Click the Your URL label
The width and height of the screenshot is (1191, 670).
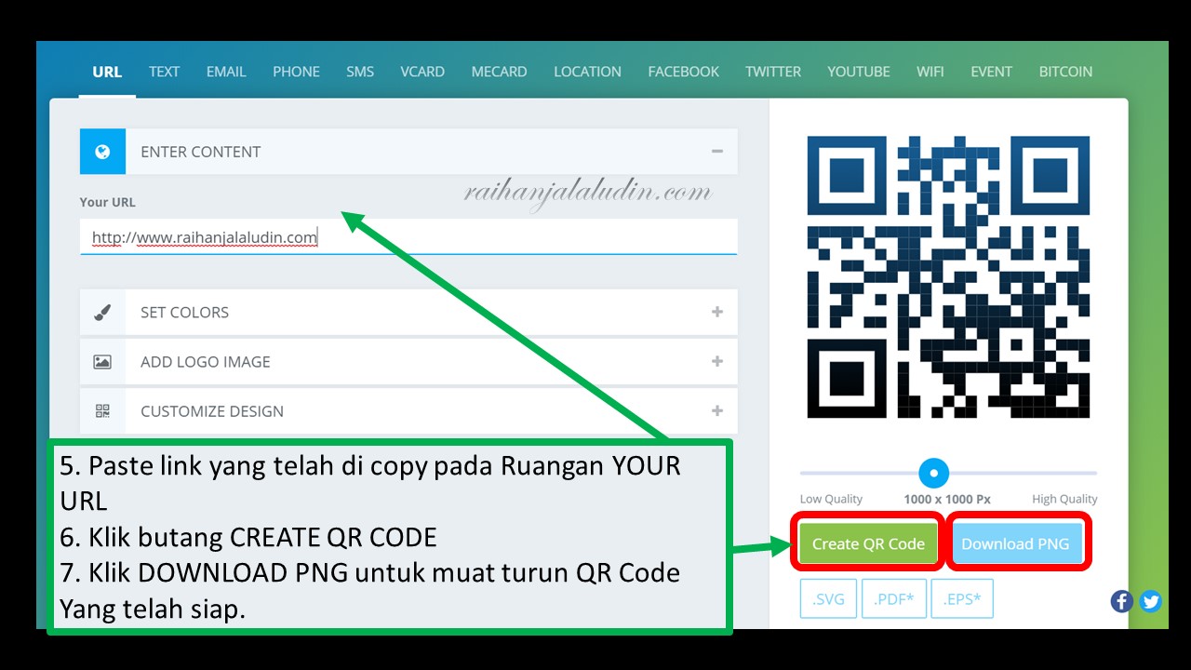[x=107, y=202]
